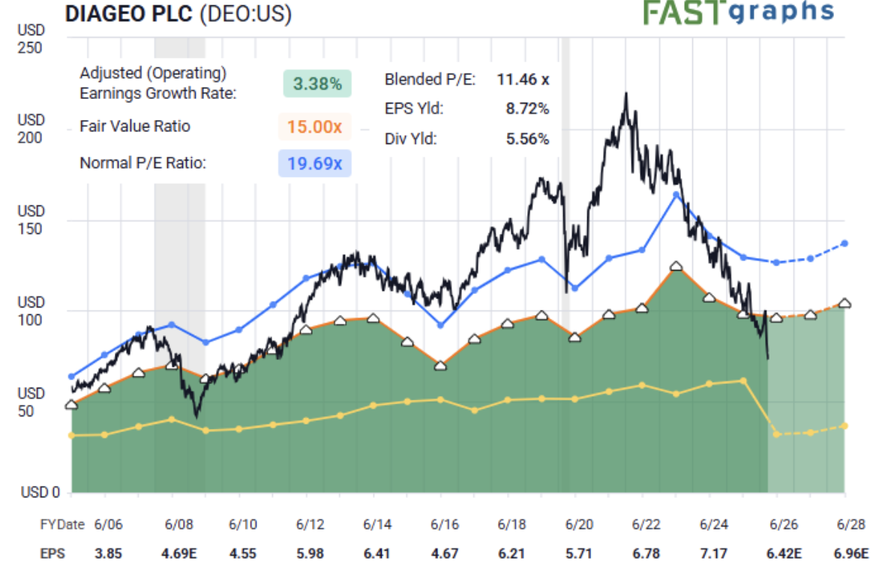Click the 6/26 fiscal year date
885x561 pixels.
coord(784,525)
